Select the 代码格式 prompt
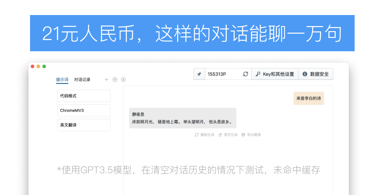The height and width of the screenshot is (195, 377). tap(84, 96)
